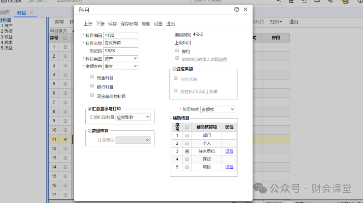The height and width of the screenshot is (203, 363).
Task: Close the 科目 dialog with the X
Action: click(245, 9)
